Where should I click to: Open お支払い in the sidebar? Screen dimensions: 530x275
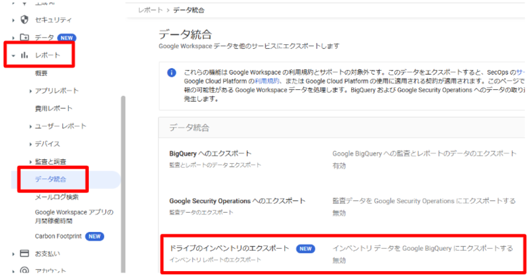[48, 253]
